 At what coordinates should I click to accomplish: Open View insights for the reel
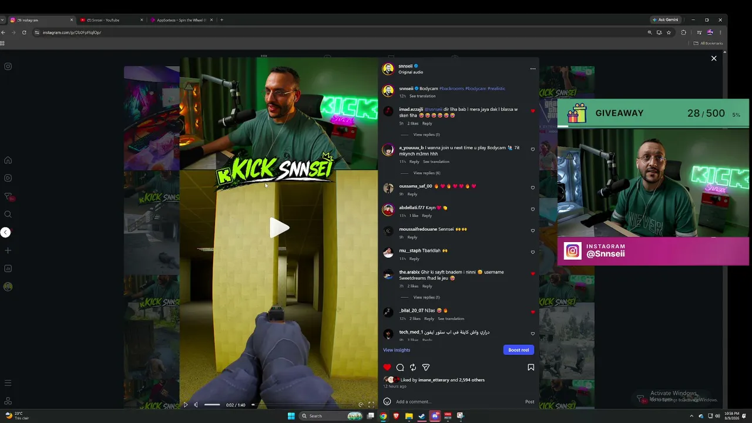[397, 350]
